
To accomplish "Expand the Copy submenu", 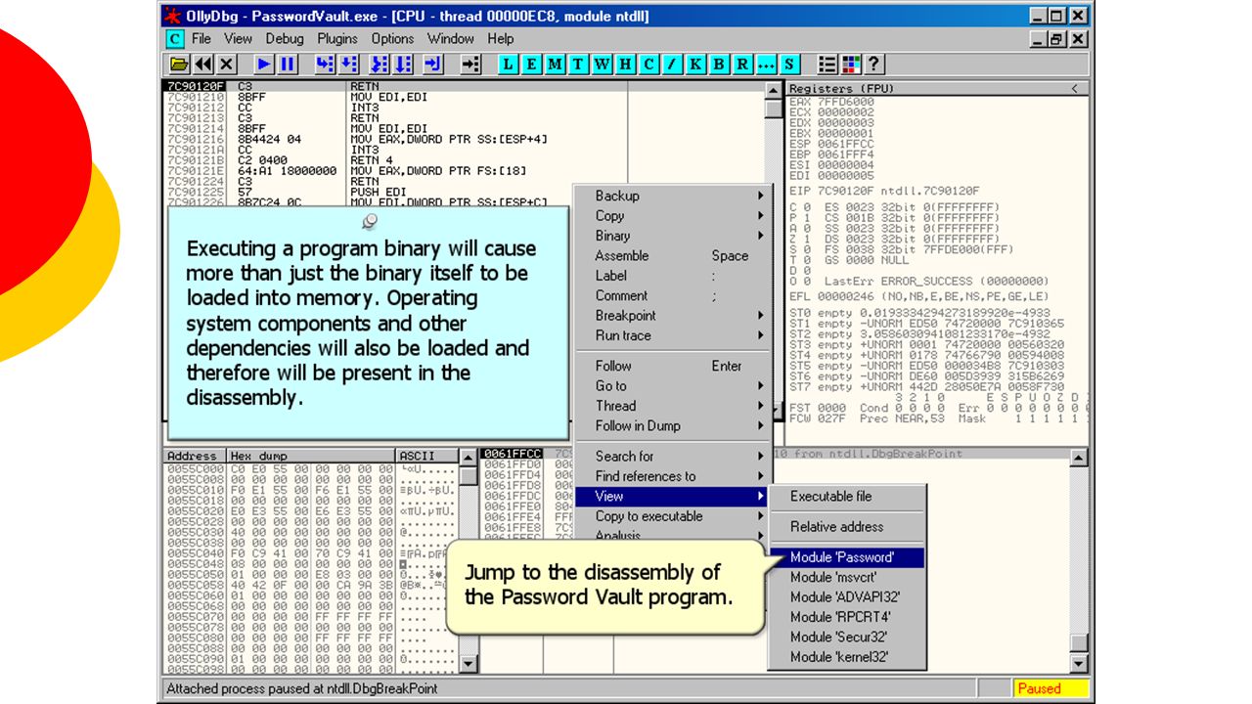I will (x=671, y=216).
